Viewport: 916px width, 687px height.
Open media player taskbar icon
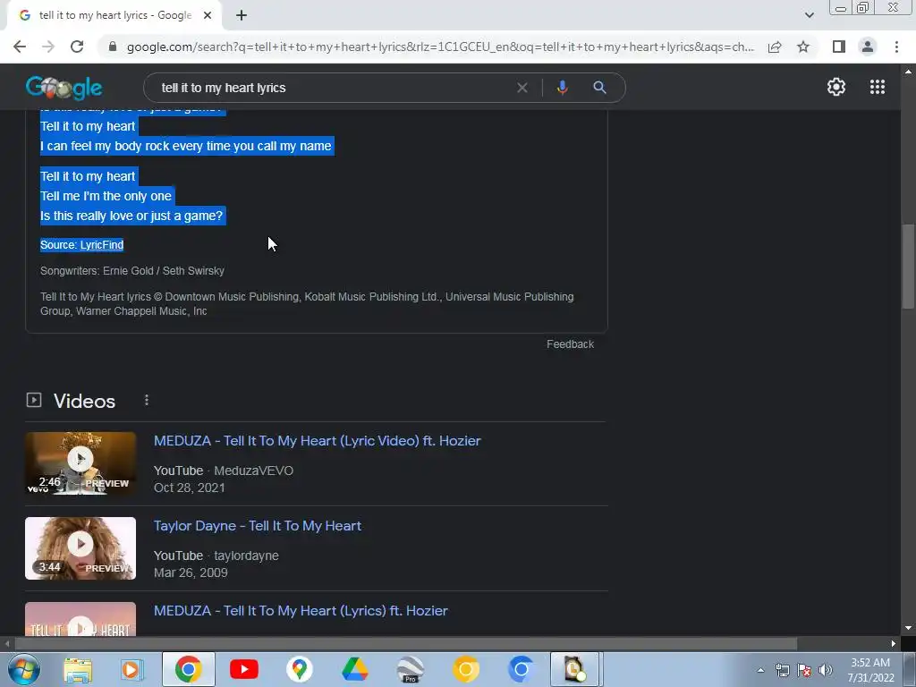coord(132,669)
